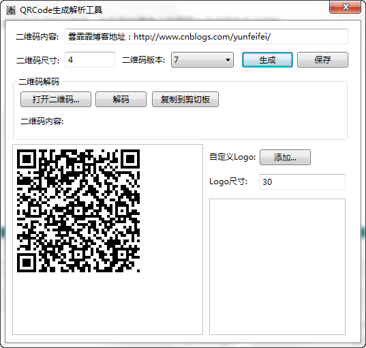Image resolution: width=366 pixels, height=348 pixels.
Task: Click the 添加... button for custom logo
Action: tap(285, 158)
